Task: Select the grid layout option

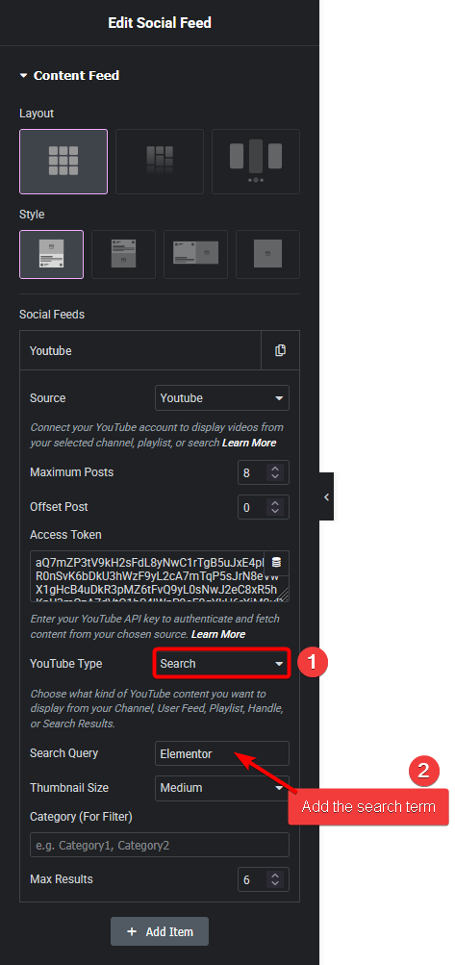Action: [x=63, y=162]
